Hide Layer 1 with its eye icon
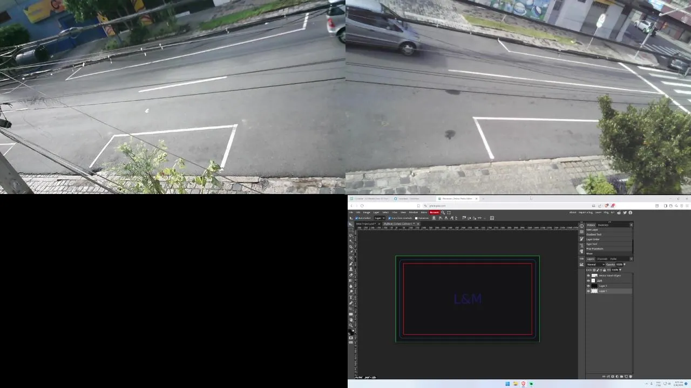This screenshot has height=388, width=691. pyautogui.click(x=588, y=291)
